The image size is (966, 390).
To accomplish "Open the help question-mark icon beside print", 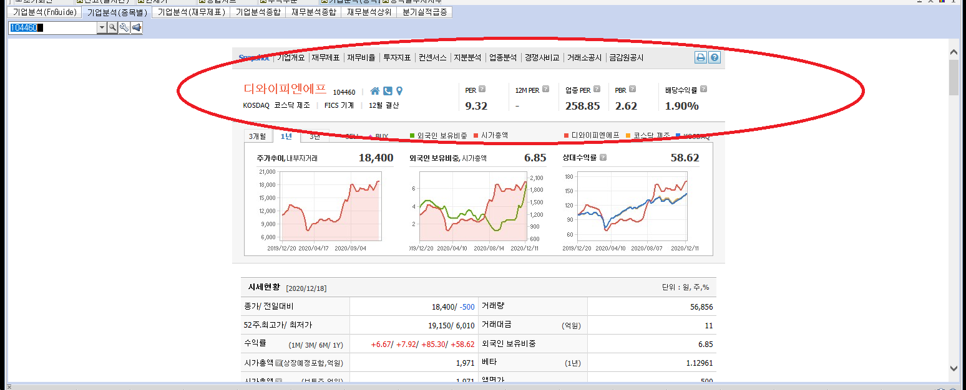I will (715, 57).
